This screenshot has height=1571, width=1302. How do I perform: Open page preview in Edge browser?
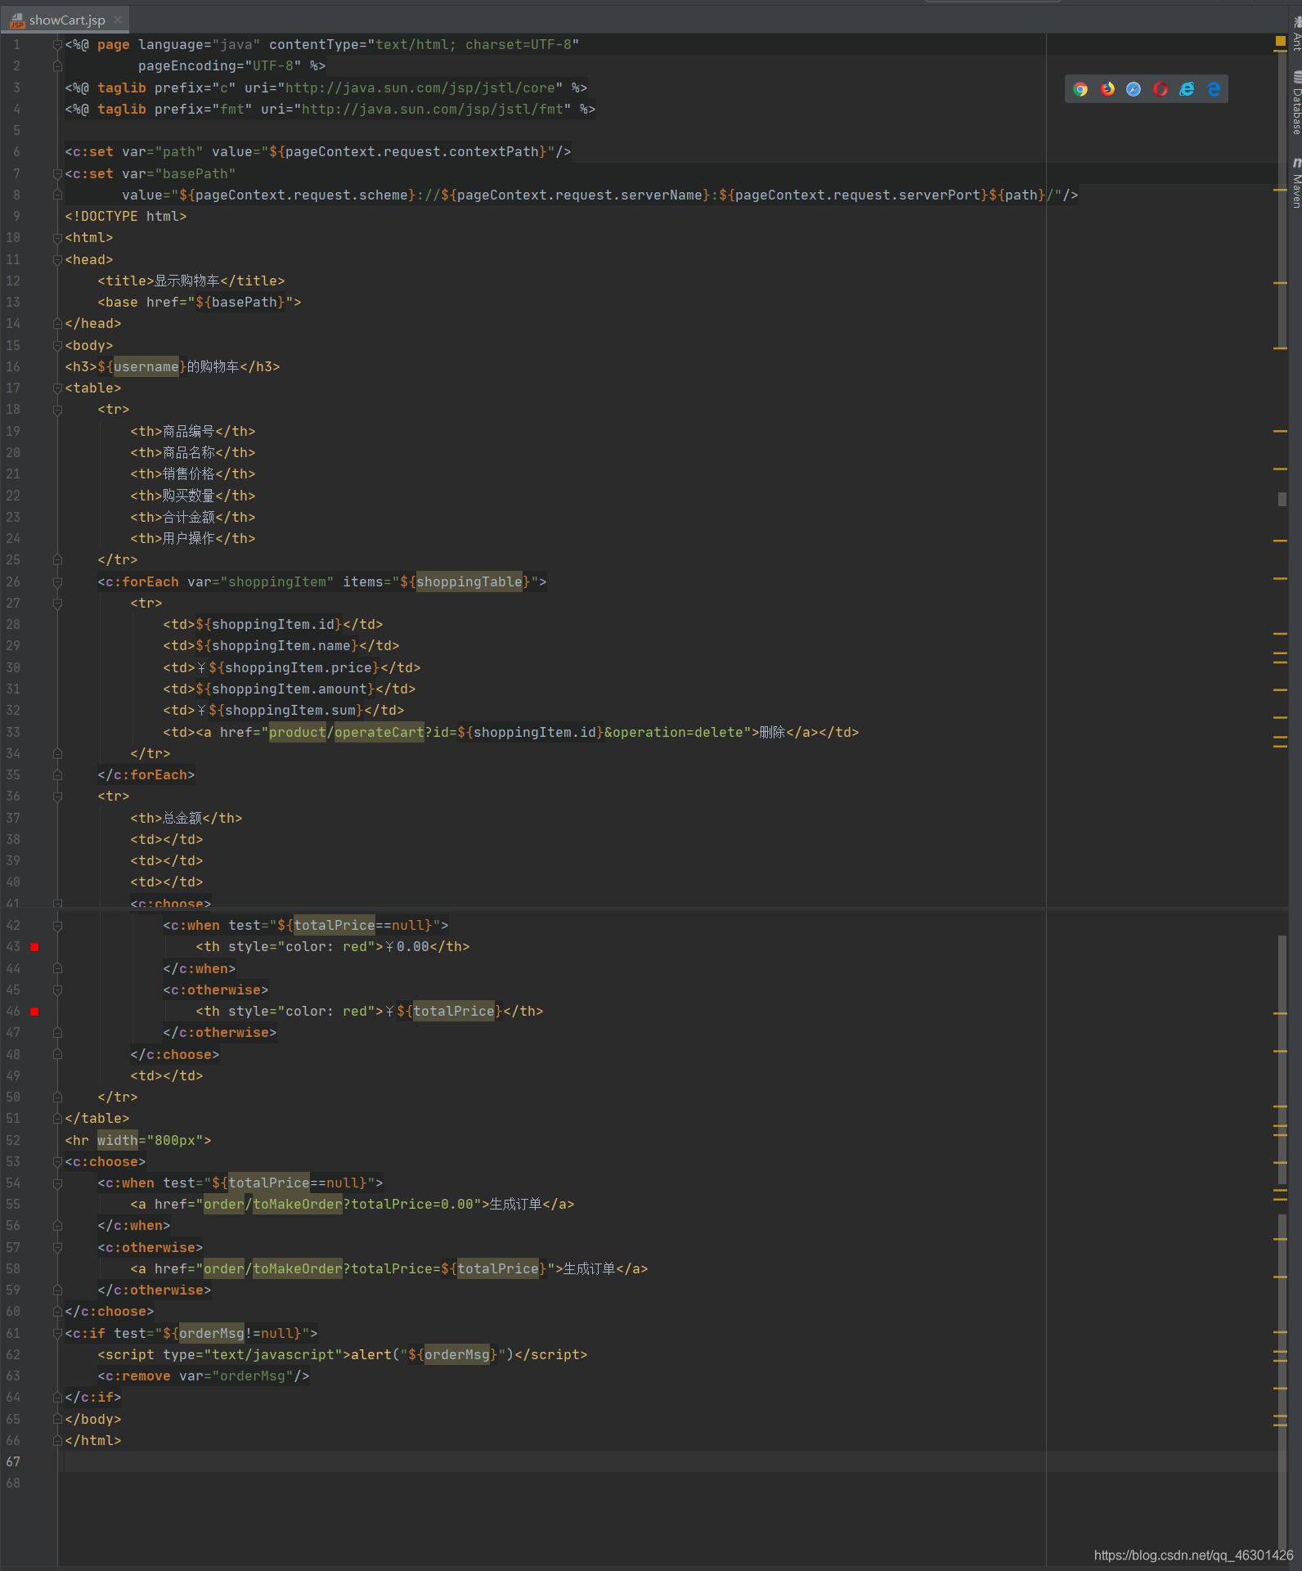point(1214,89)
